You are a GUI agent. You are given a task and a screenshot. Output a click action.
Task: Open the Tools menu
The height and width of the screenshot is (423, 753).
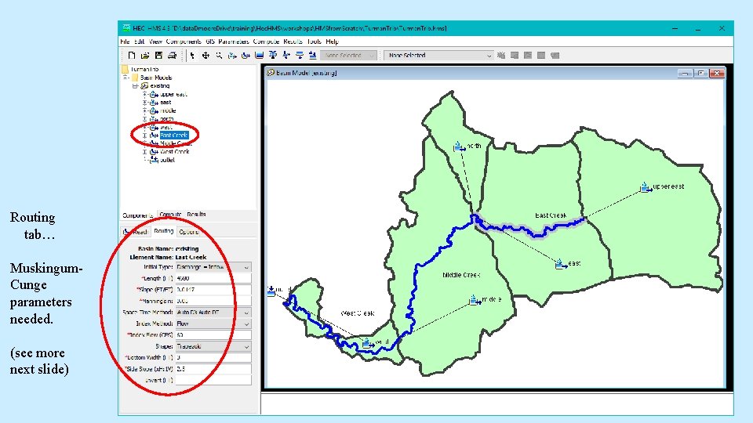point(314,42)
